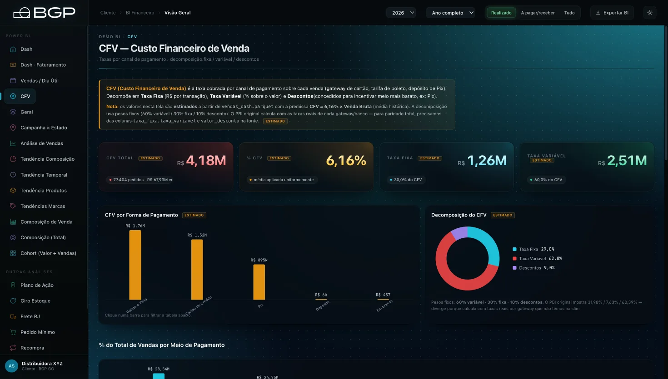The height and width of the screenshot is (379, 668).
Task: Click the Campanha × Estado pin icon
Action: tap(13, 128)
